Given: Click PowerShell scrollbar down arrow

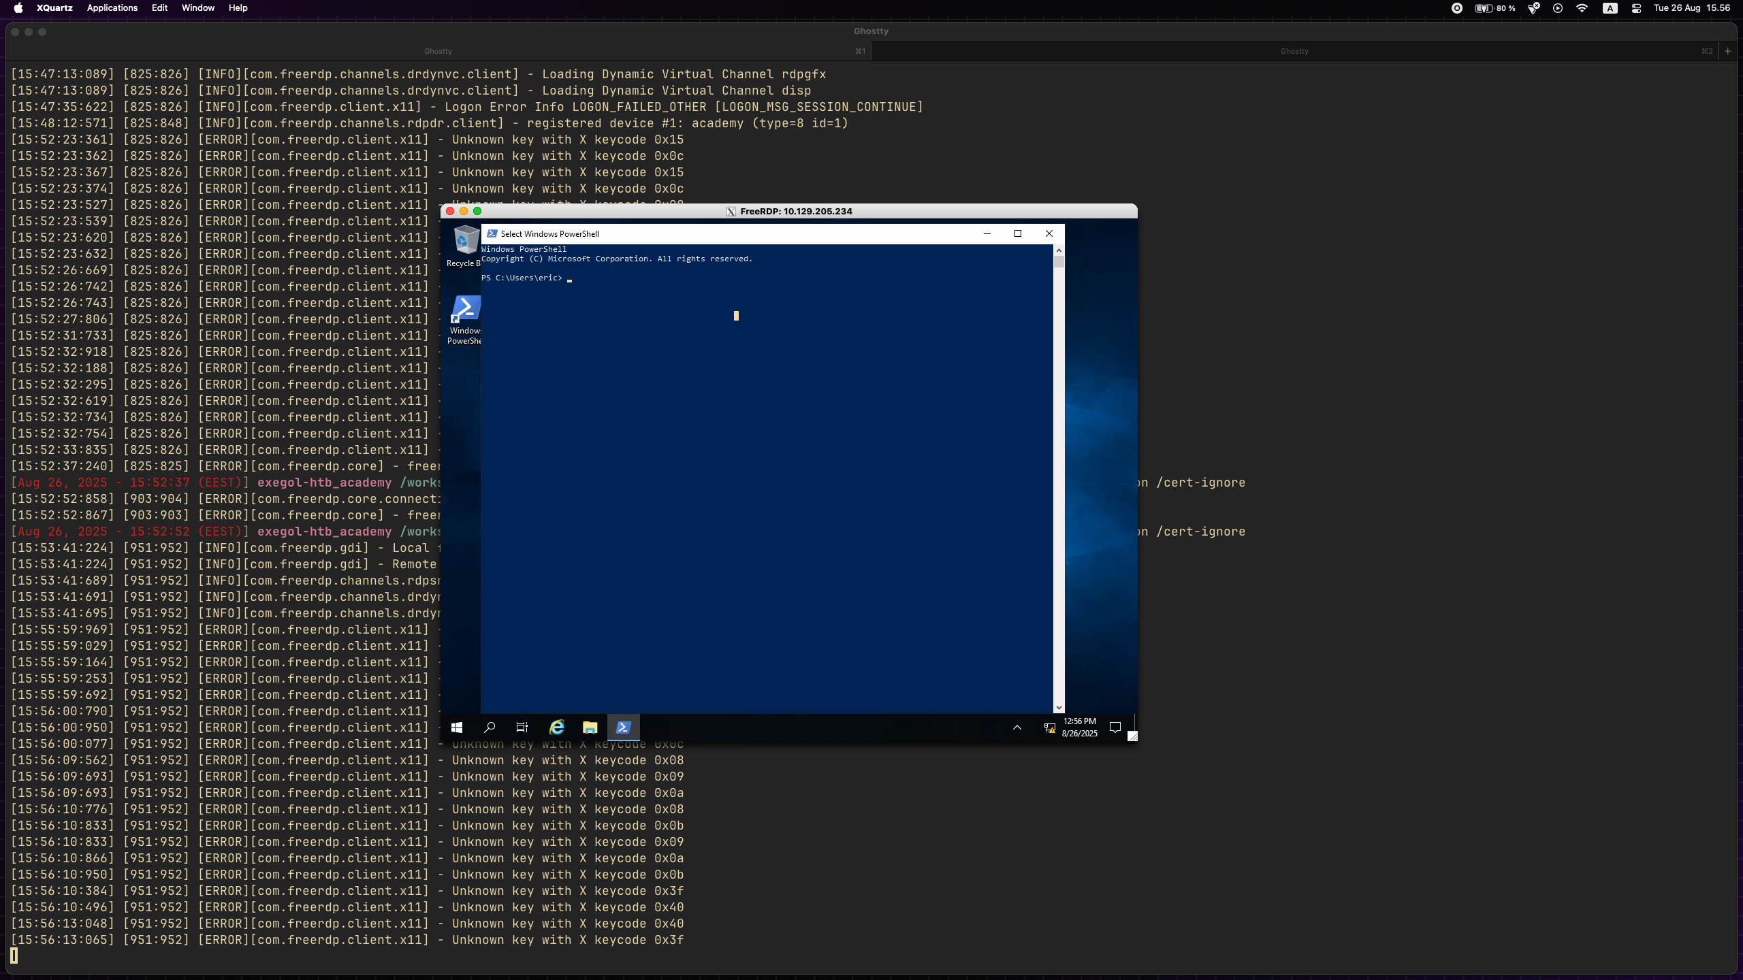Looking at the screenshot, I should (1059, 708).
